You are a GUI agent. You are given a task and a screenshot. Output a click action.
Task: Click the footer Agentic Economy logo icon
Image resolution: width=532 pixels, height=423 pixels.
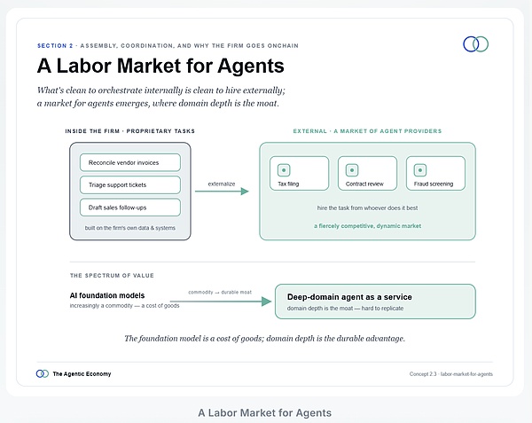(43, 374)
